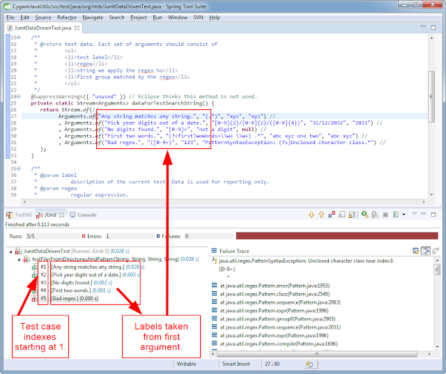Select test '#4 [First two words.]'
Viewport: 446px width, 374px height.
[72, 290]
